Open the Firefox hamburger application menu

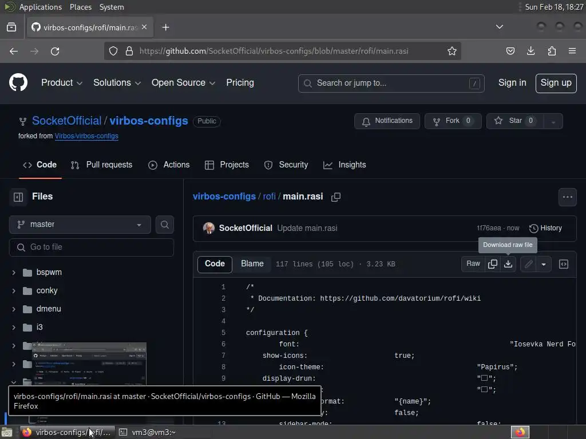572,51
